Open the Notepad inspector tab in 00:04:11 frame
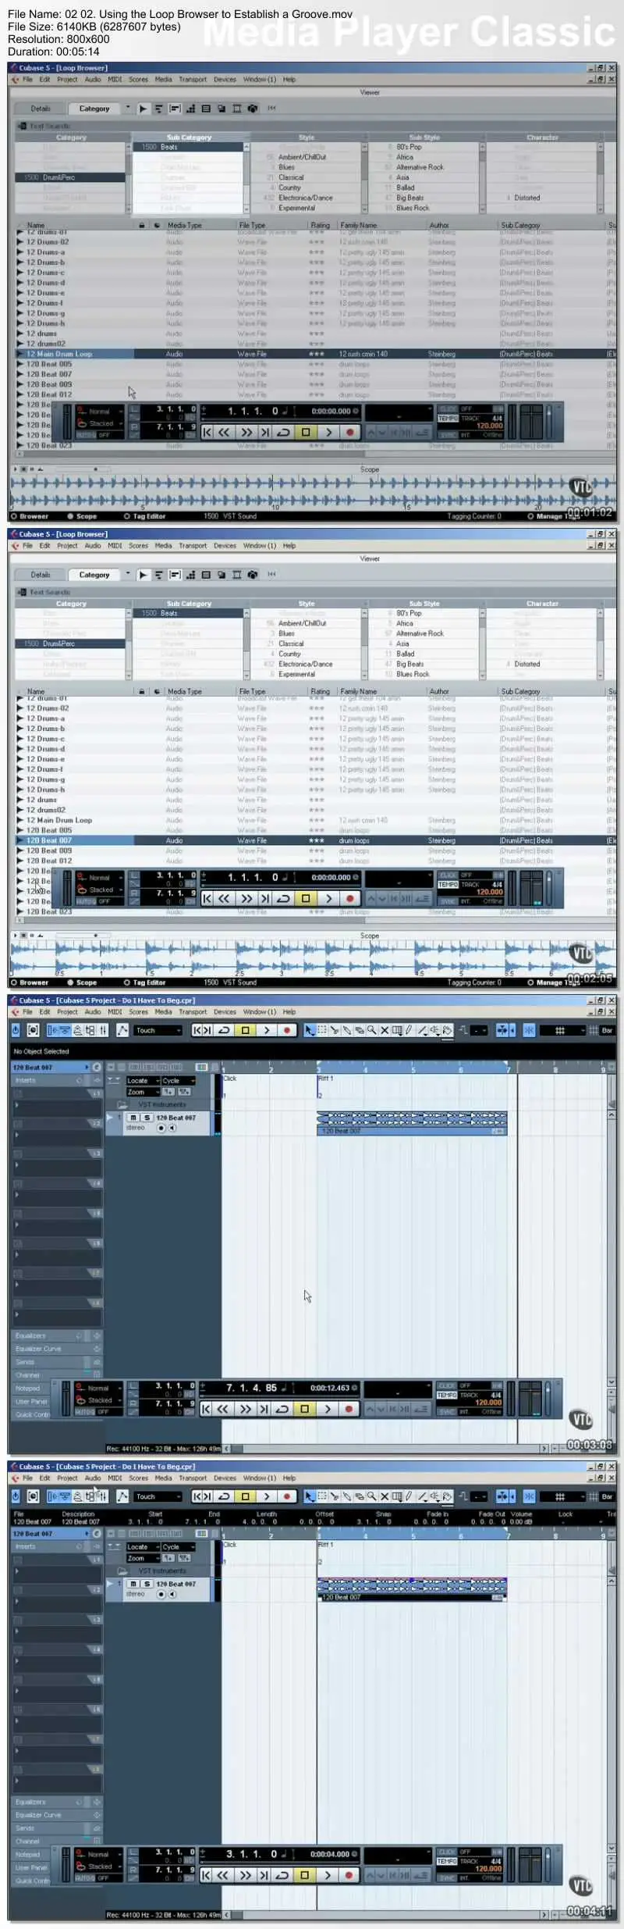This screenshot has width=624, height=1929. tap(30, 1855)
